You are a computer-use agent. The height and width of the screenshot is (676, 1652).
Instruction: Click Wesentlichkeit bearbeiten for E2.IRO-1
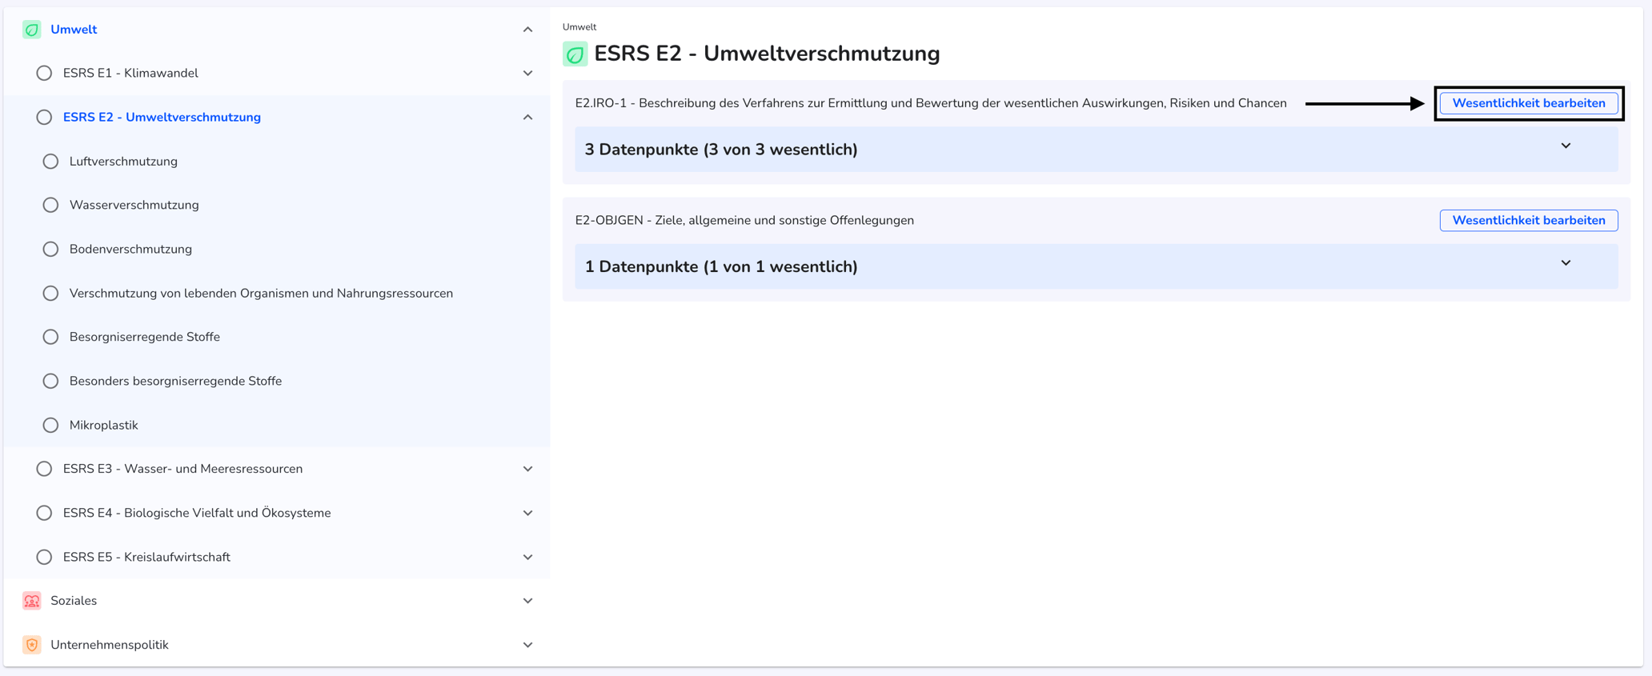[1529, 103]
